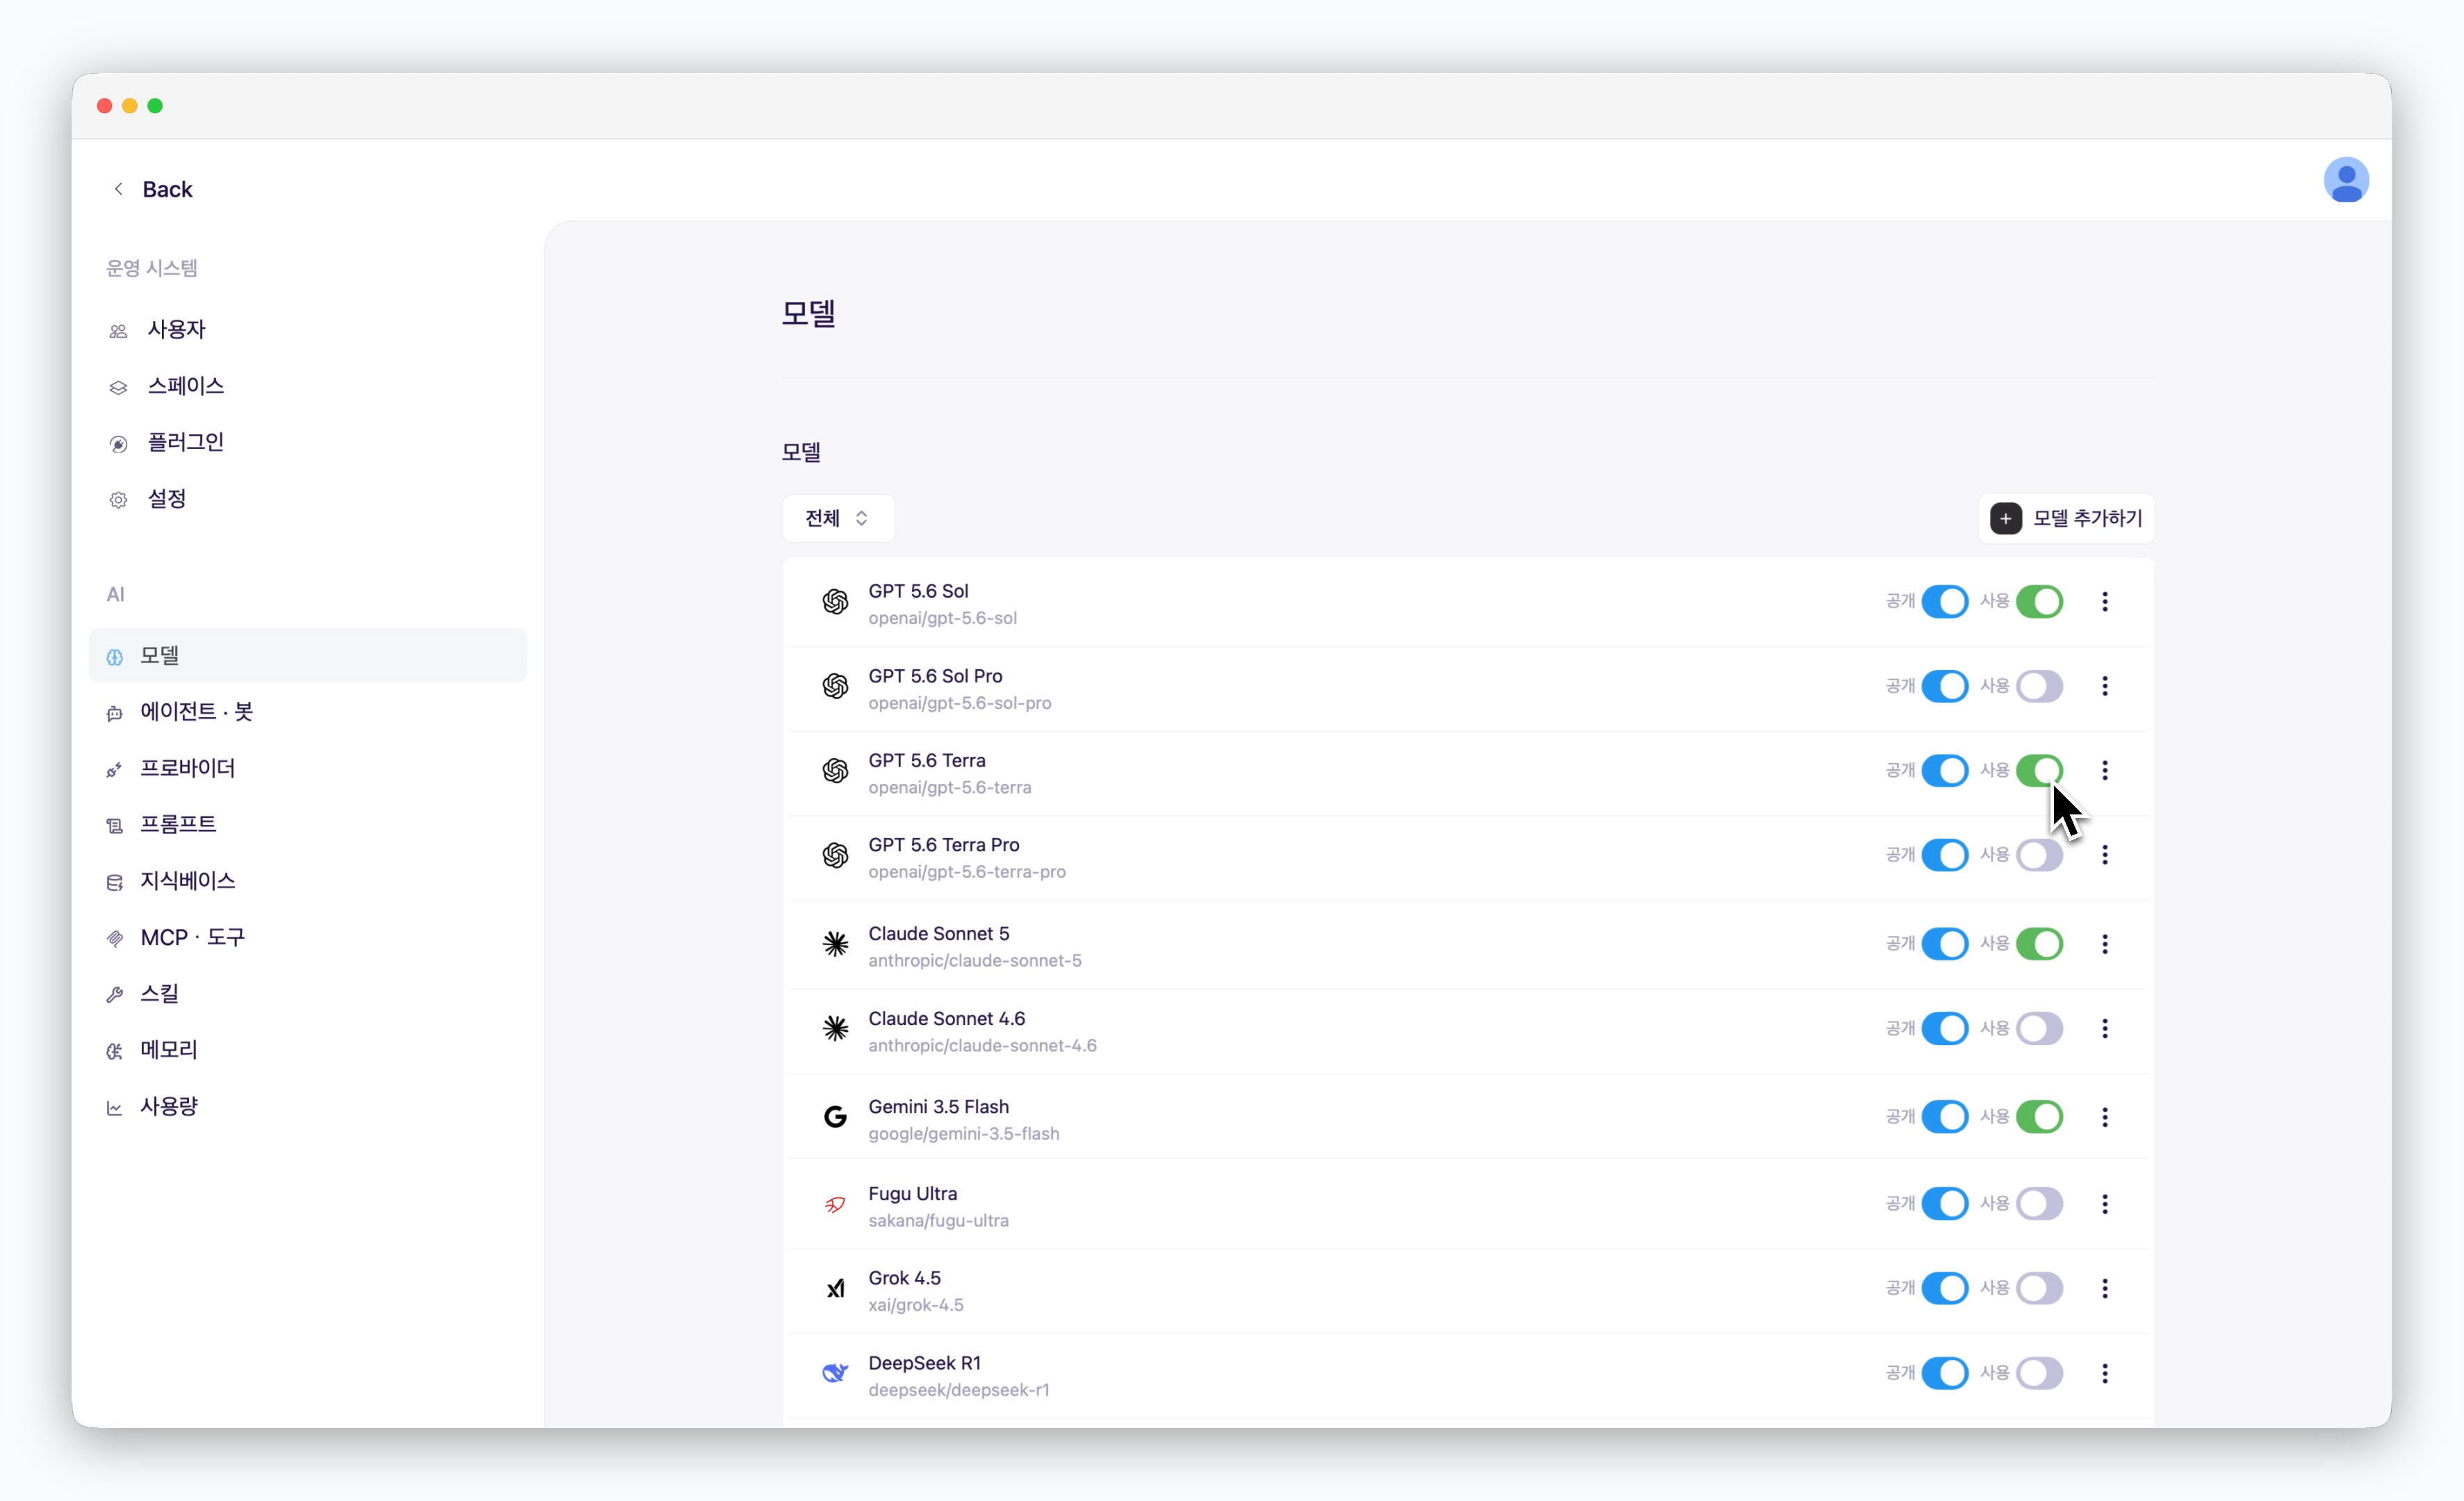Open 메모리 from the sidebar
2464x1501 pixels.
click(x=308, y=1050)
